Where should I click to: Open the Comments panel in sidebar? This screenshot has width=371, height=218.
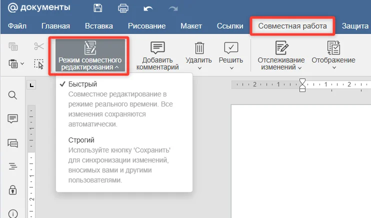(12, 118)
